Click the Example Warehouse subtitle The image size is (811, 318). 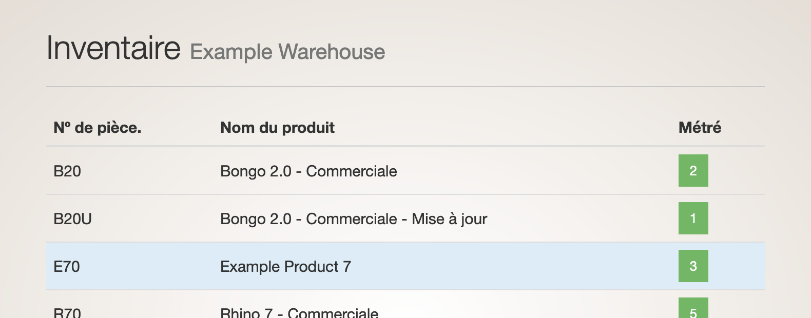[x=287, y=52]
